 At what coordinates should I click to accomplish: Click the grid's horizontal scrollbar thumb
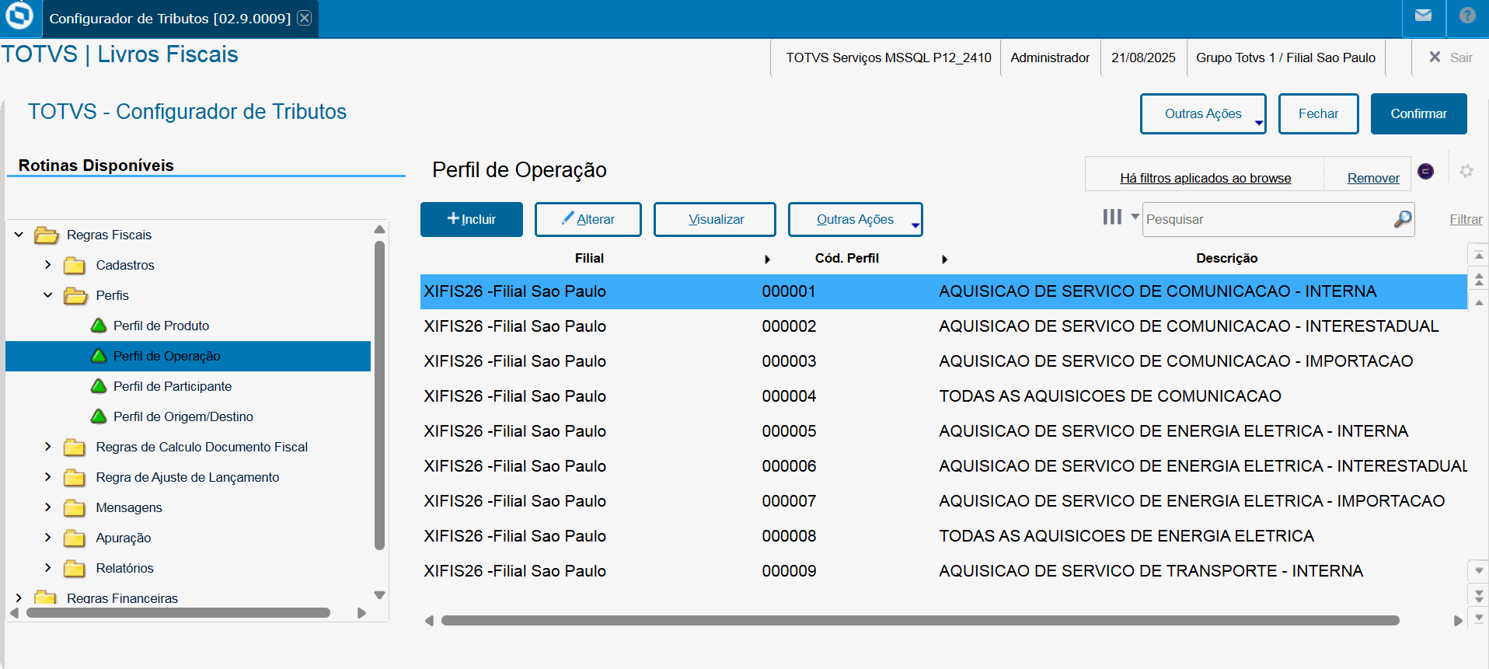[x=920, y=620]
